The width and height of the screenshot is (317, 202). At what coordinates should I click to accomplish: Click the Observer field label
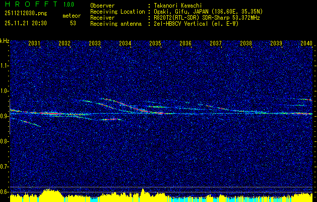[102, 6]
